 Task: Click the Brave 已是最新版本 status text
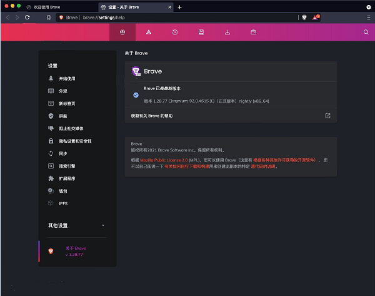[x=162, y=88]
